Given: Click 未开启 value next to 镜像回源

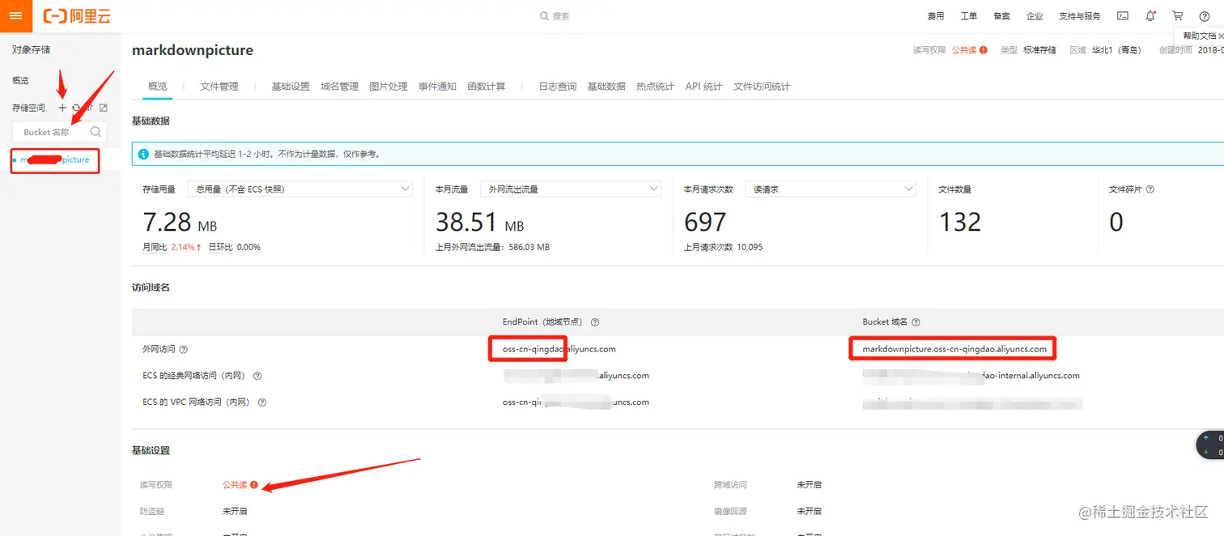Looking at the screenshot, I should click(809, 511).
